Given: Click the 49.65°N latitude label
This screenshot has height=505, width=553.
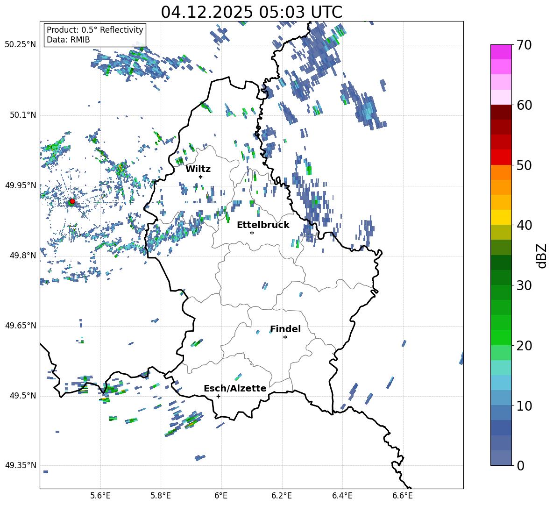Looking at the screenshot, I should 21,326.
